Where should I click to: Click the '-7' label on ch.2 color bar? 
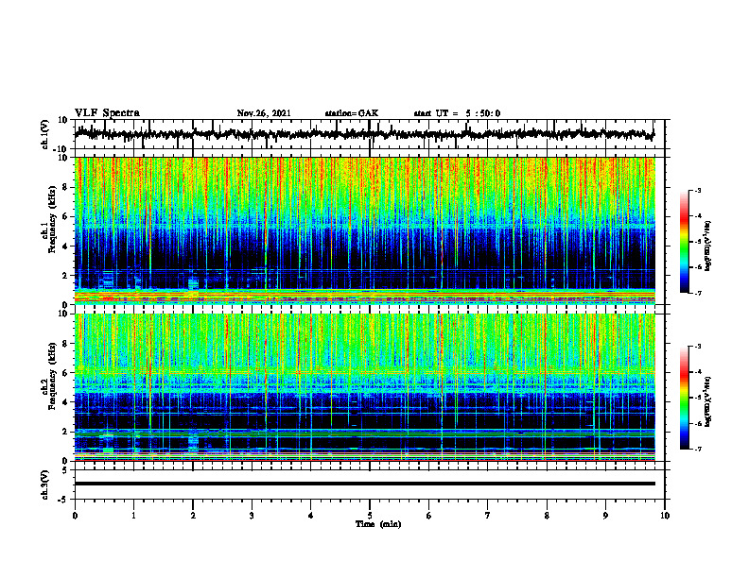pyautogui.click(x=698, y=449)
